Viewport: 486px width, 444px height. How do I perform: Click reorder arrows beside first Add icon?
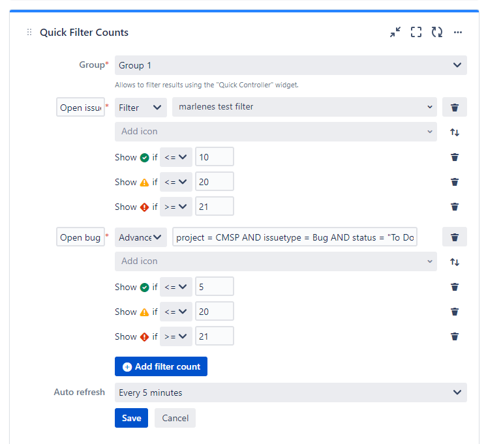click(x=455, y=132)
